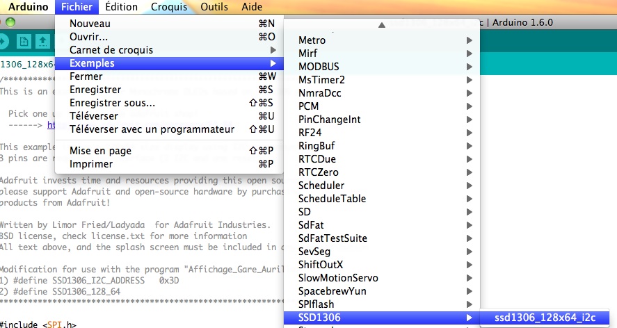Expand the SPIflash examples submenu
The image size is (617, 328).
pyautogui.click(x=382, y=304)
